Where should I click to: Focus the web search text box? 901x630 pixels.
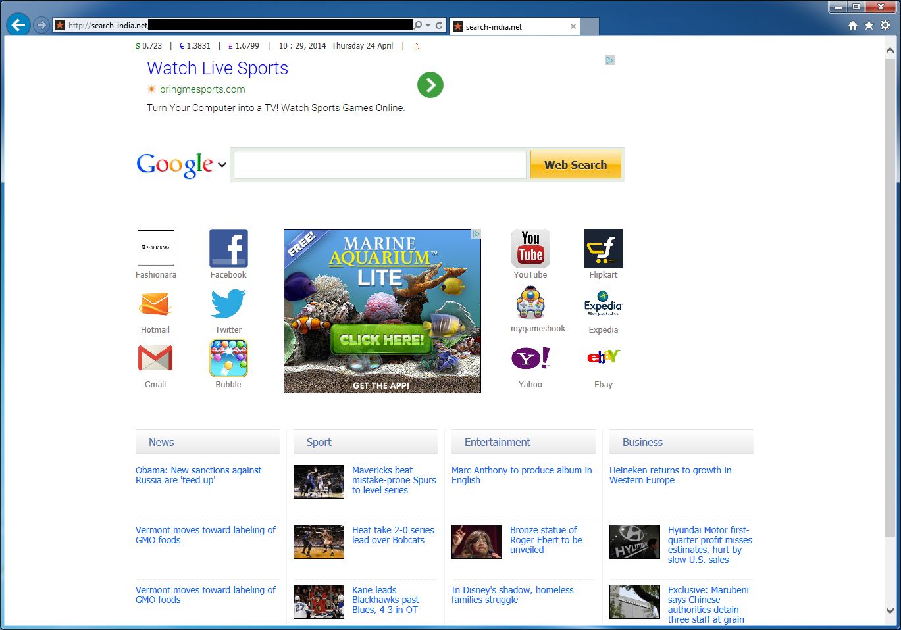tap(380, 164)
